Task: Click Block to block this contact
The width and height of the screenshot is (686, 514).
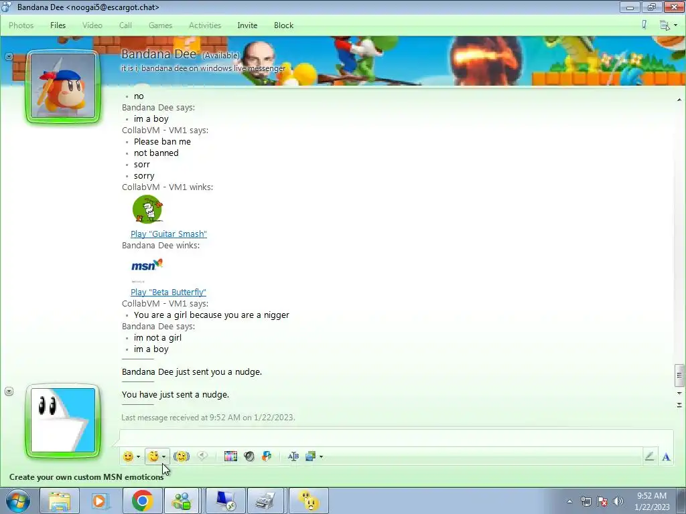Action: pyautogui.click(x=283, y=25)
